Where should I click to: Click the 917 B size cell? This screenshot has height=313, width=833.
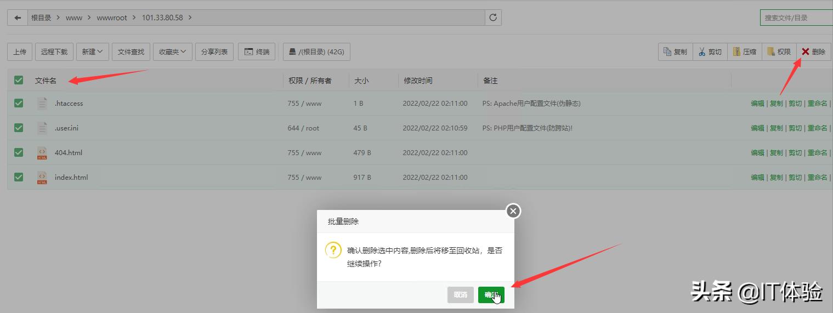click(x=362, y=177)
